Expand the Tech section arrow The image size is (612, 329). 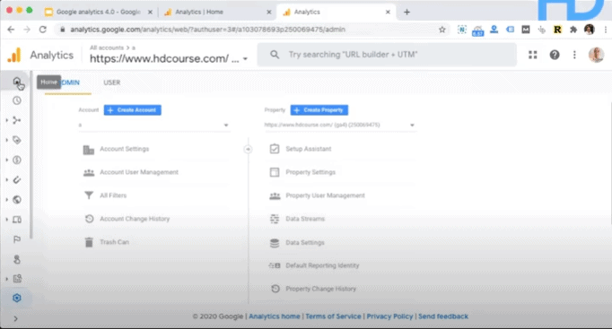coord(6,220)
